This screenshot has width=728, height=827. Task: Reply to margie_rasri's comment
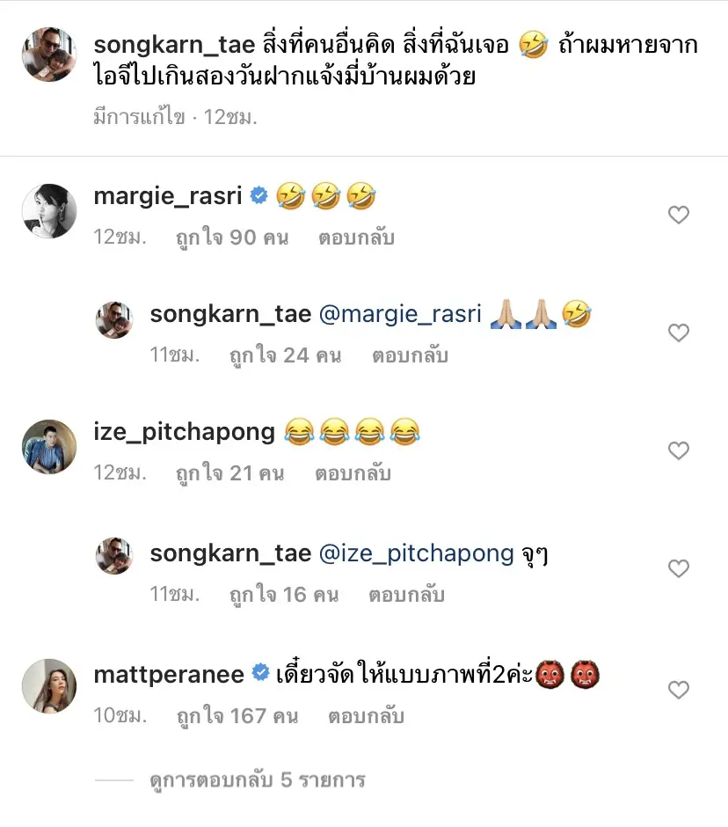pos(359,238)
